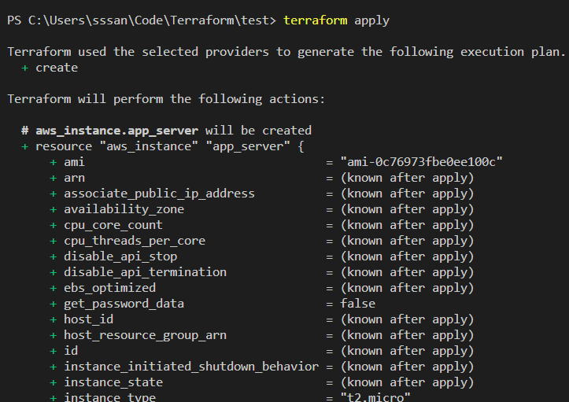
Task: Click the associate_public_ip_address attribute name
Action: point(159,194)
